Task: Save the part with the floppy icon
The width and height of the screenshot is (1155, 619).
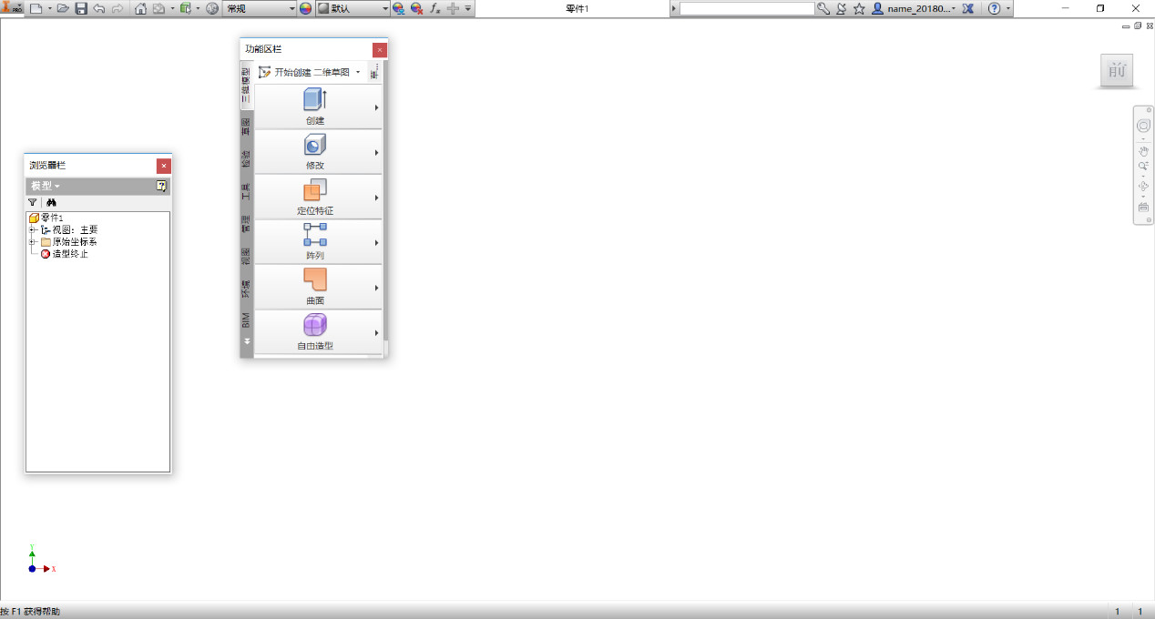Action: (81, 8)
